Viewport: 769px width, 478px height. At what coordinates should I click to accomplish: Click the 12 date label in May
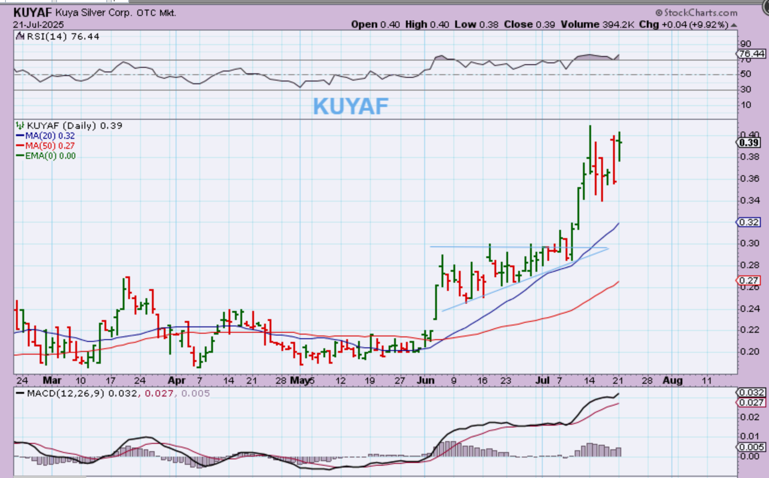tap(340, 381)
